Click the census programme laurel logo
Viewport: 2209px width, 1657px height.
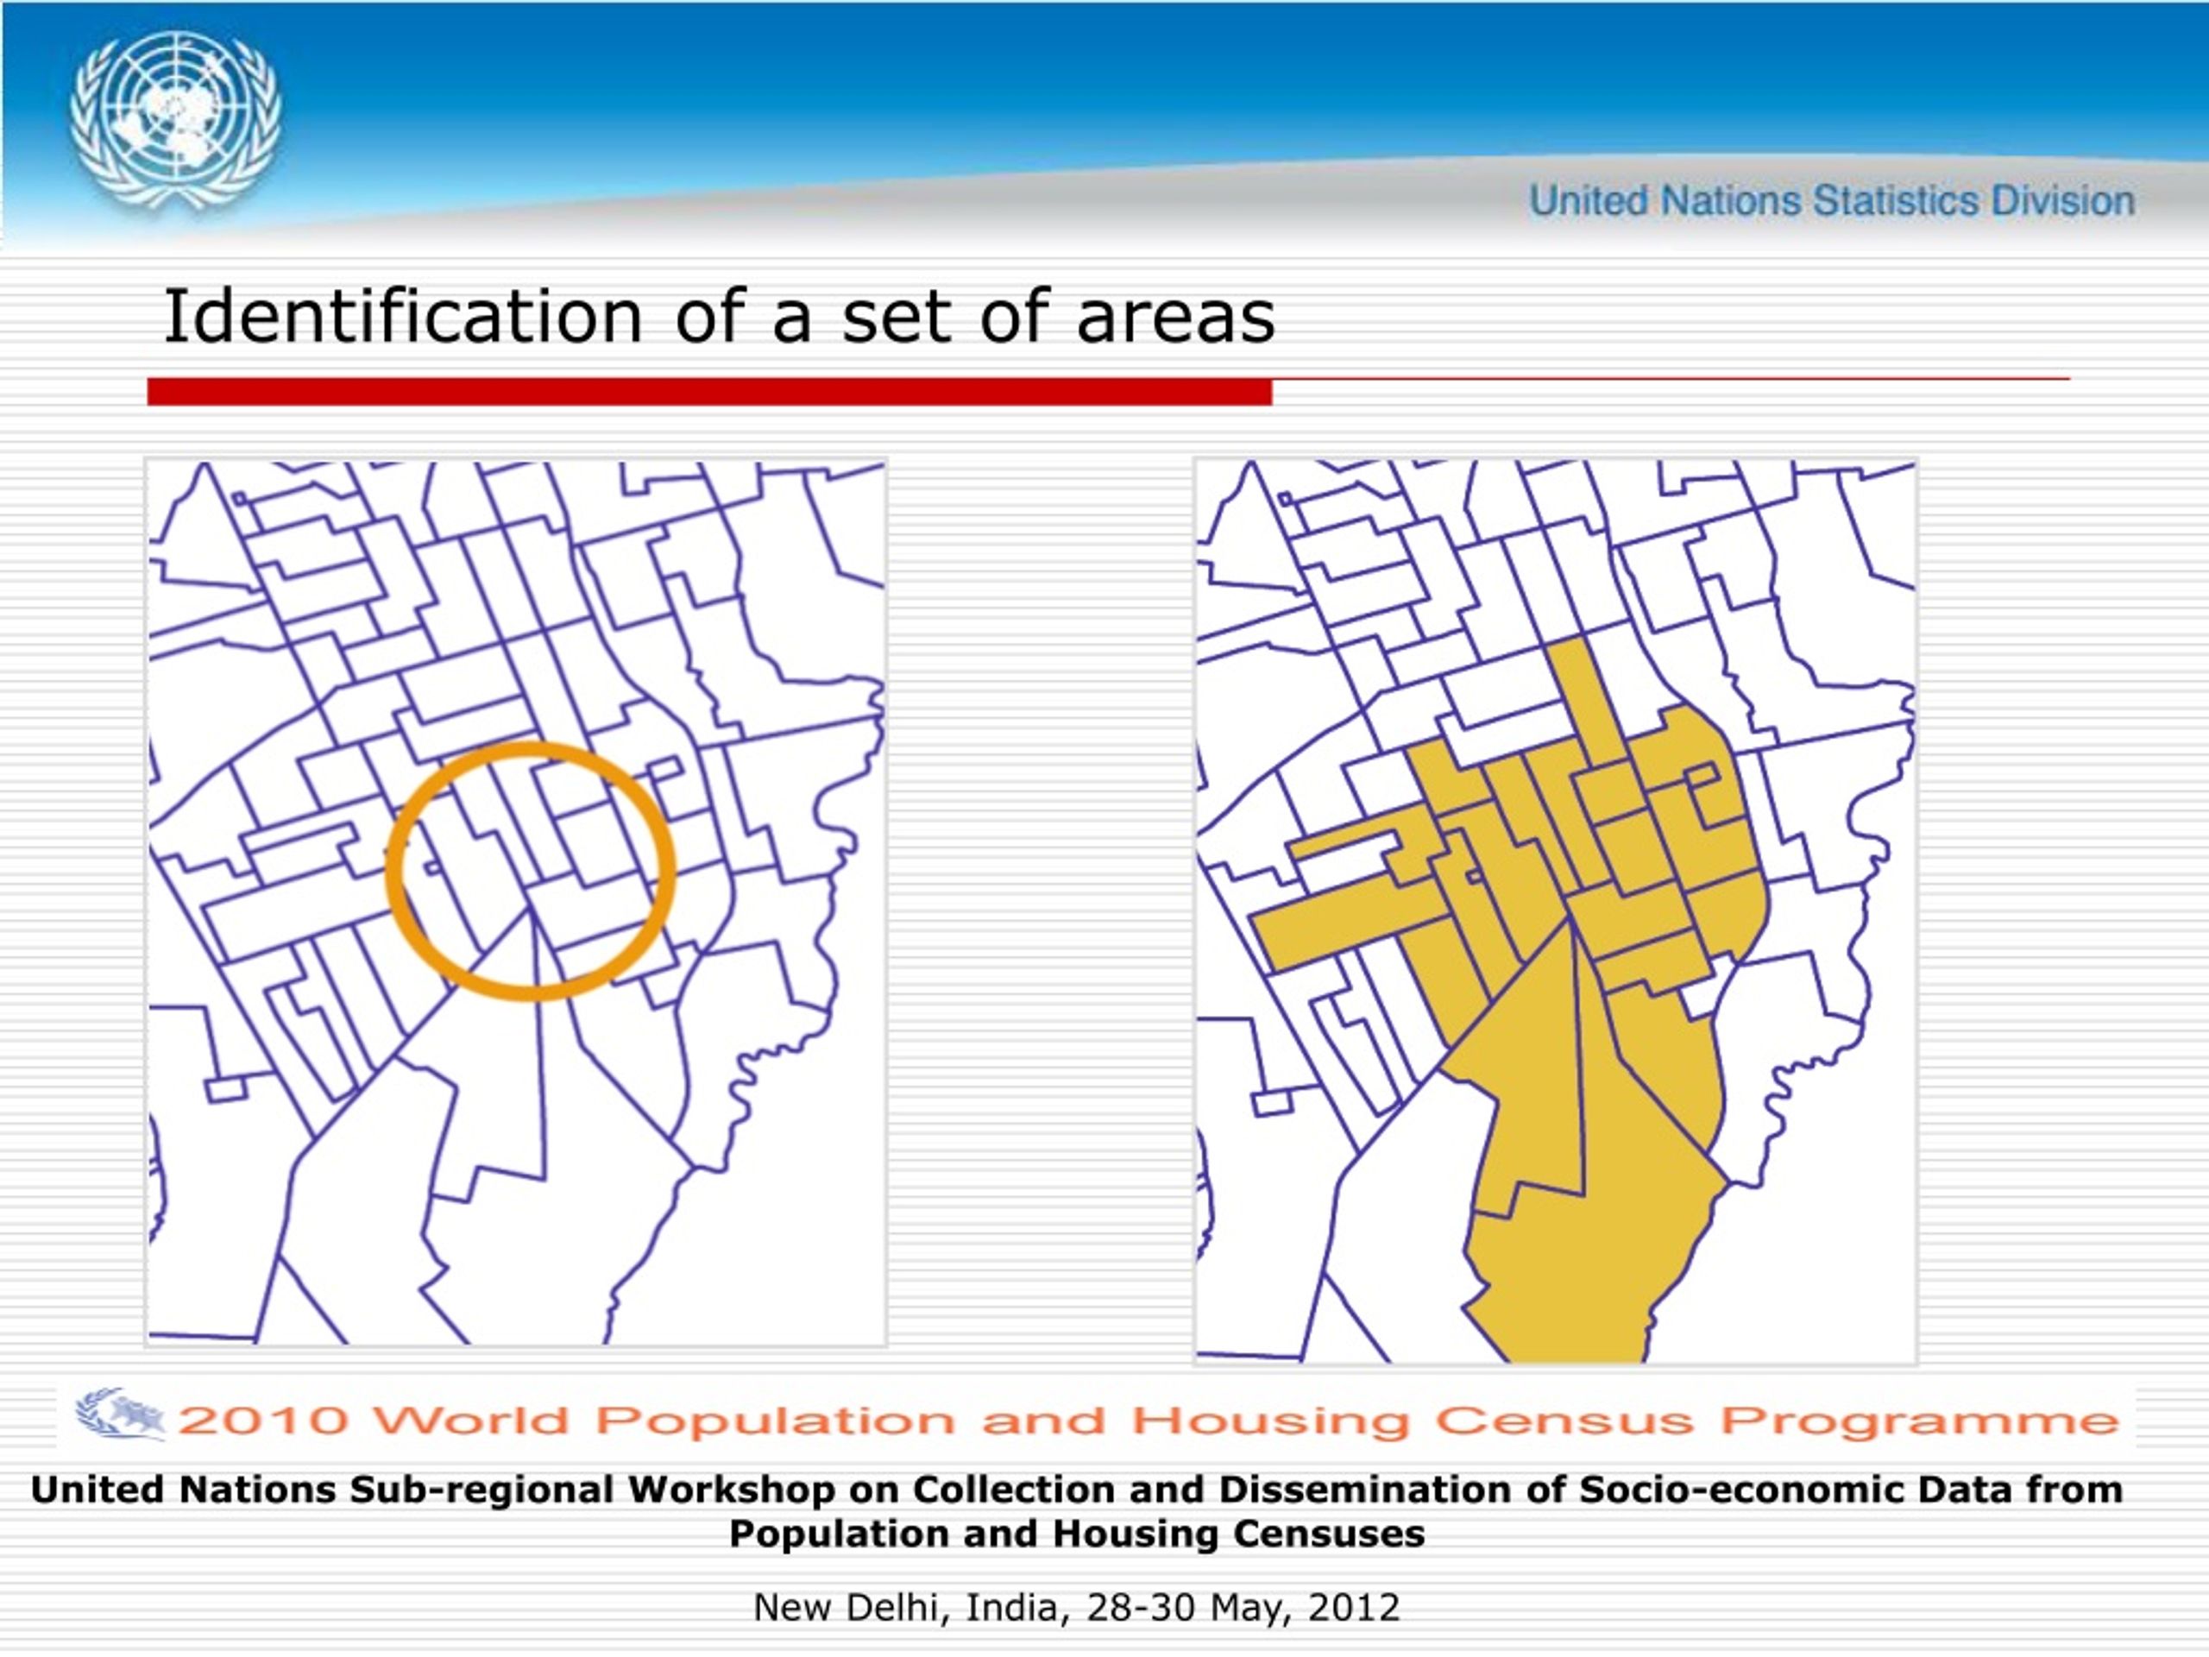pos(121,1414)
